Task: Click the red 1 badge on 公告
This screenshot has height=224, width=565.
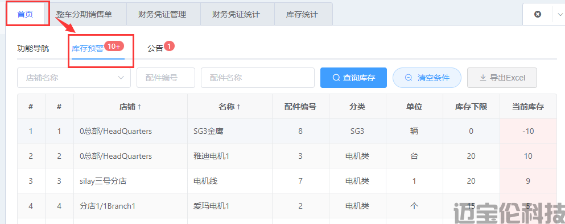Action: [170, 46]
